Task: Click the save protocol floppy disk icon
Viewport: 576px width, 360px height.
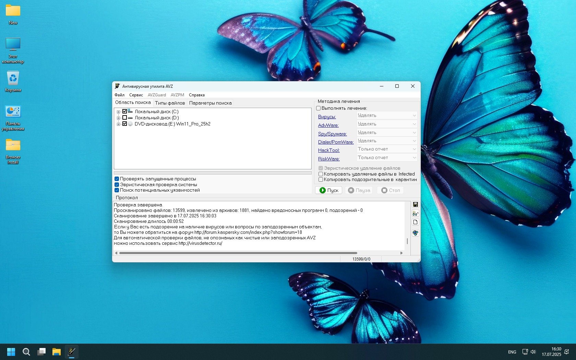Action: [415, 204]
